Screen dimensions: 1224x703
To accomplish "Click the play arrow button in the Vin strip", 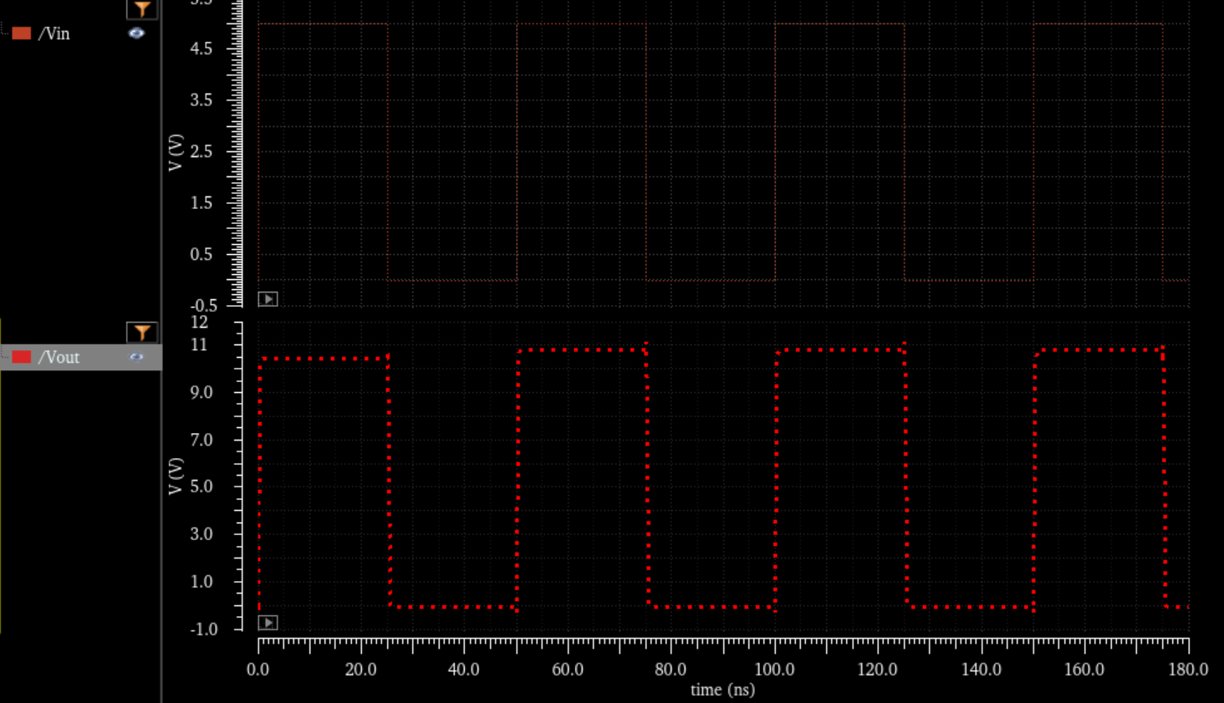I will [x=268, y=299].
